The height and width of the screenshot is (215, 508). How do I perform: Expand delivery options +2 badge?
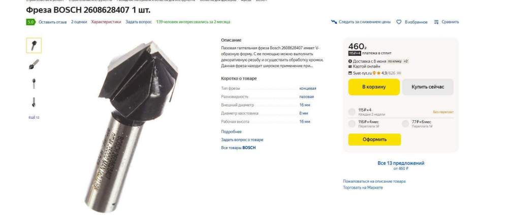(405, 61)
